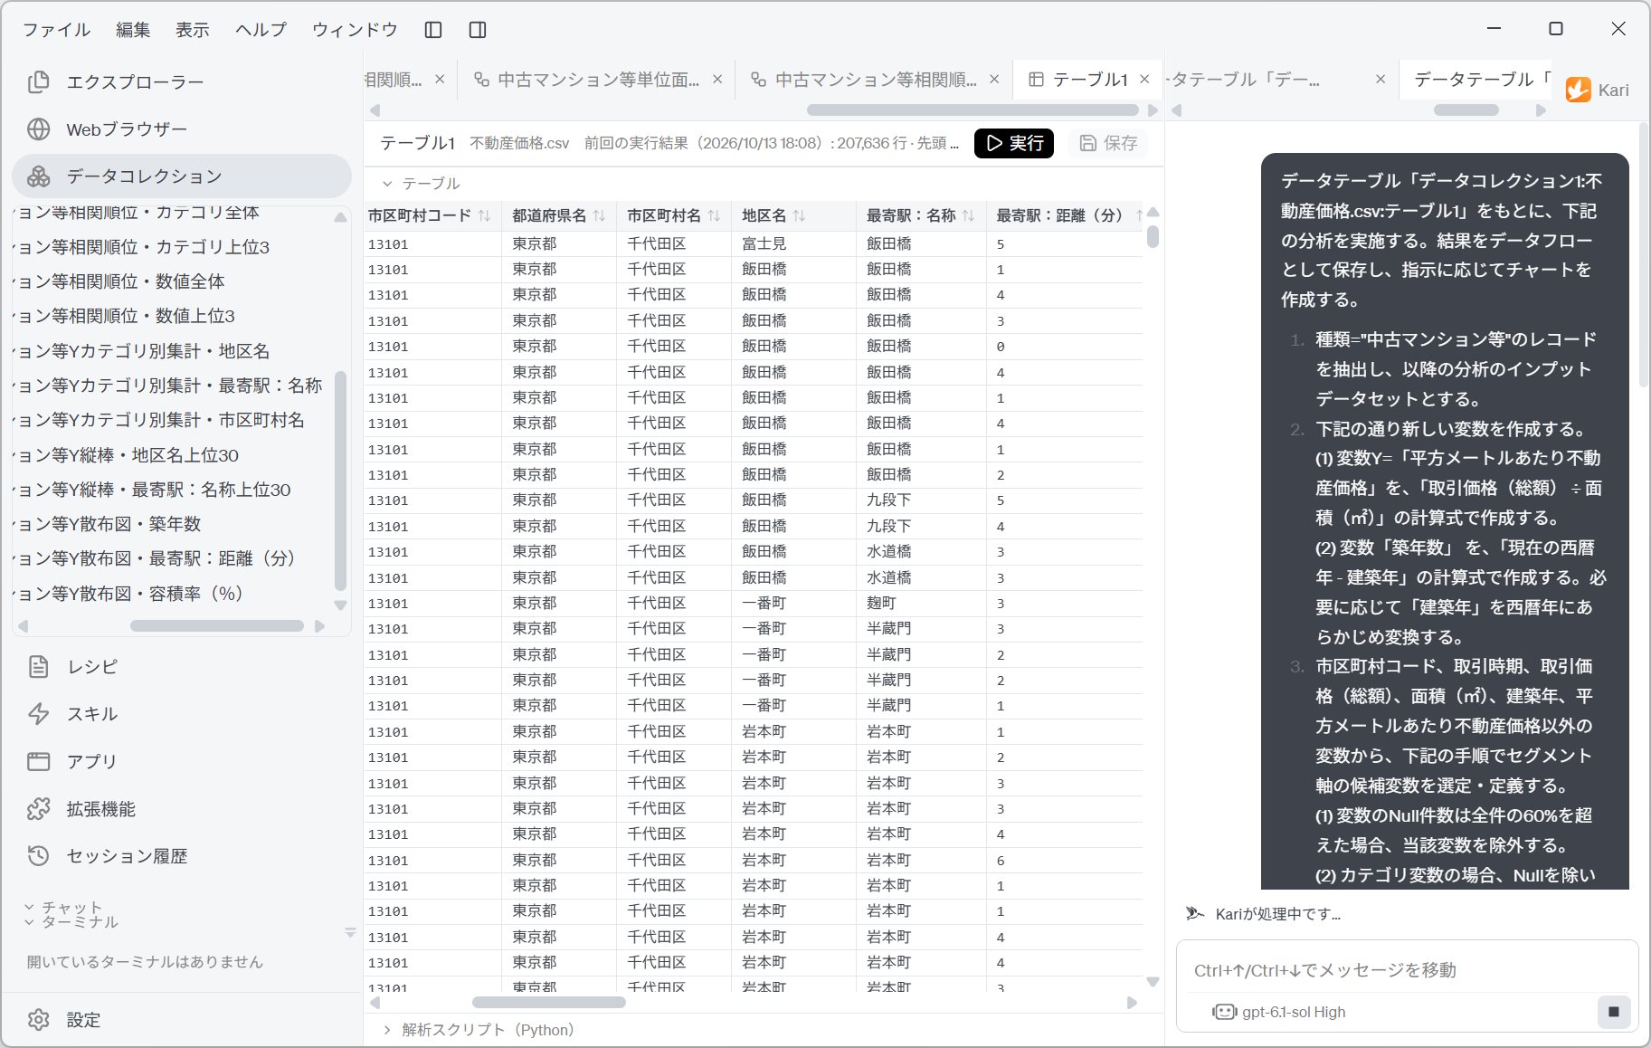Open the ウィンドウ menu
The width and height of the screenshot is (1651, 1048).
pyautogui.click(x=355, y=30)
